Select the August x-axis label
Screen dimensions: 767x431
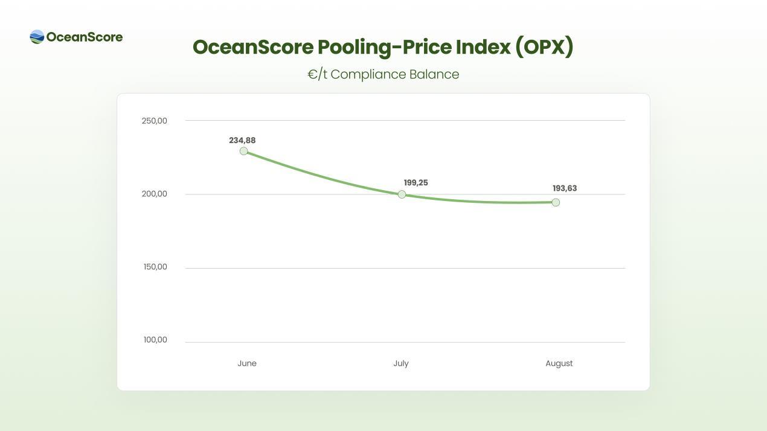559,363
